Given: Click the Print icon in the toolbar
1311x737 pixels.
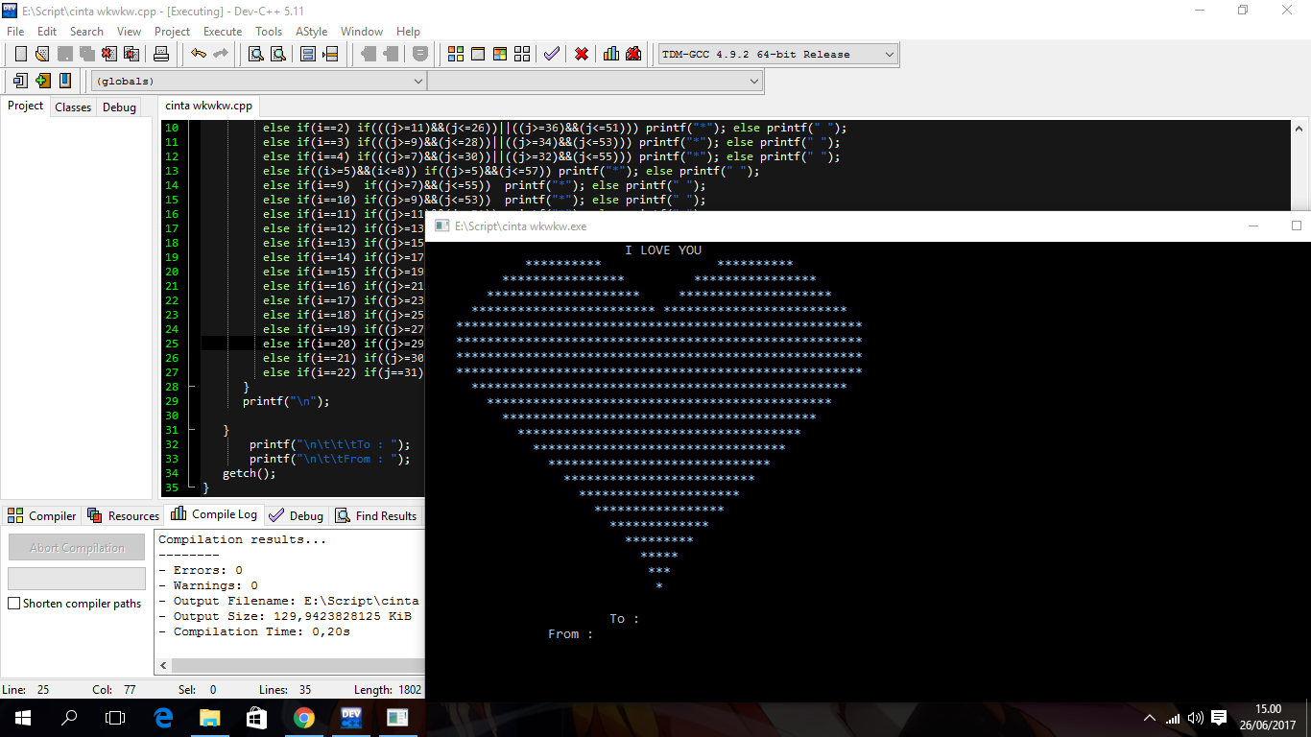Looking at the screenshot, I should pos(161,54).
